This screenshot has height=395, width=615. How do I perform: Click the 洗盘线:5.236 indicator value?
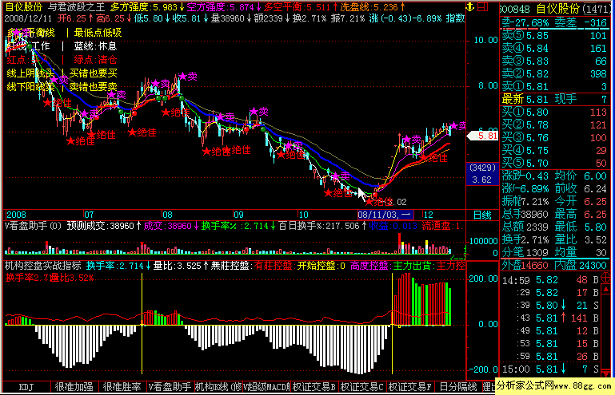pyautogui.click(x=372, y=7)
